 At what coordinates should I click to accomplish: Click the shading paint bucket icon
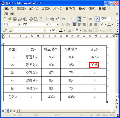77,30
